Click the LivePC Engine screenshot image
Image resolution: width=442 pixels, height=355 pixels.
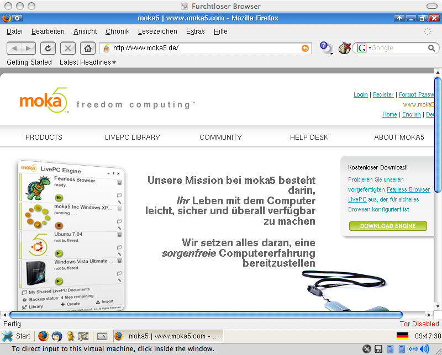point(71,235)
